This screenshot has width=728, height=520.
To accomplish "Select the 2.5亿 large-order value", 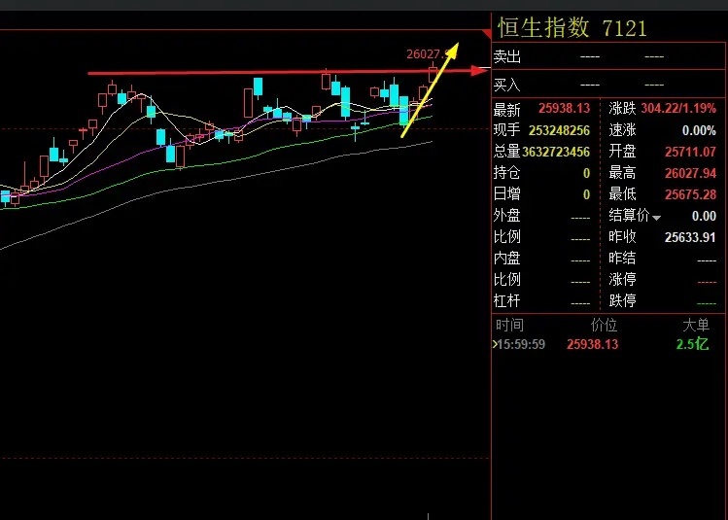I will [692, 344].
